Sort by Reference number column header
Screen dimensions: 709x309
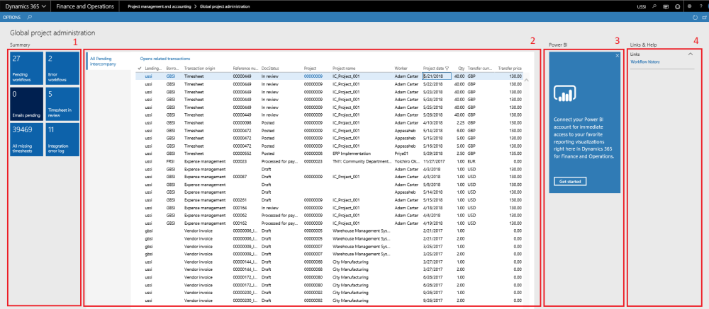pyautogui.click(x=245, y=69)
